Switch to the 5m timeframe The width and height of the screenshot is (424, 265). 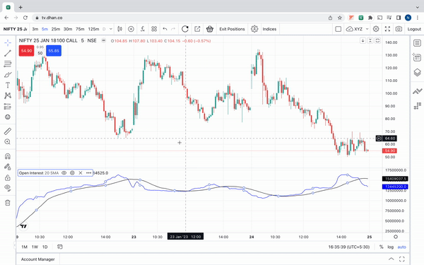(x=45, y=29)
